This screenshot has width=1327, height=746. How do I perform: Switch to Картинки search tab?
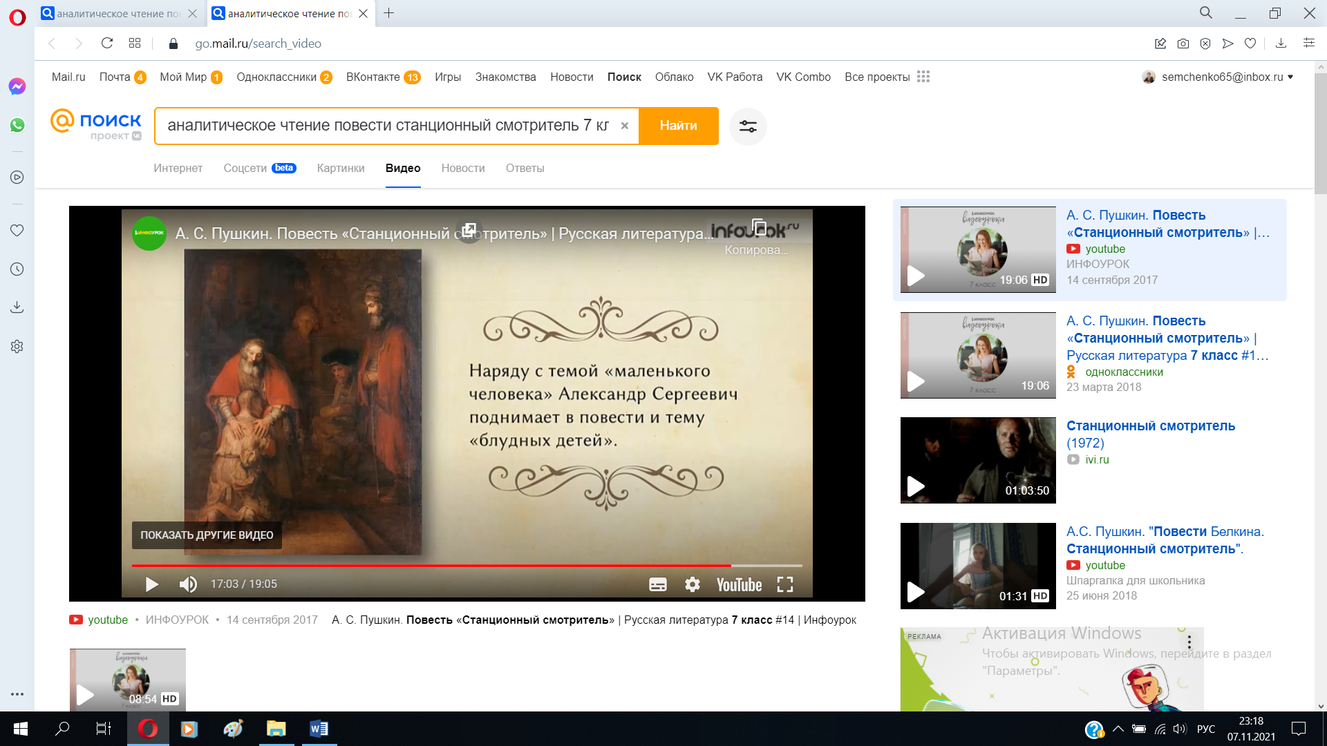(x=341, y=168)
